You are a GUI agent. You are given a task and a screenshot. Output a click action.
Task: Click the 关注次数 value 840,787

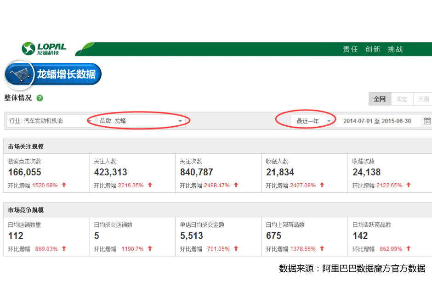(x=196, y=172)
